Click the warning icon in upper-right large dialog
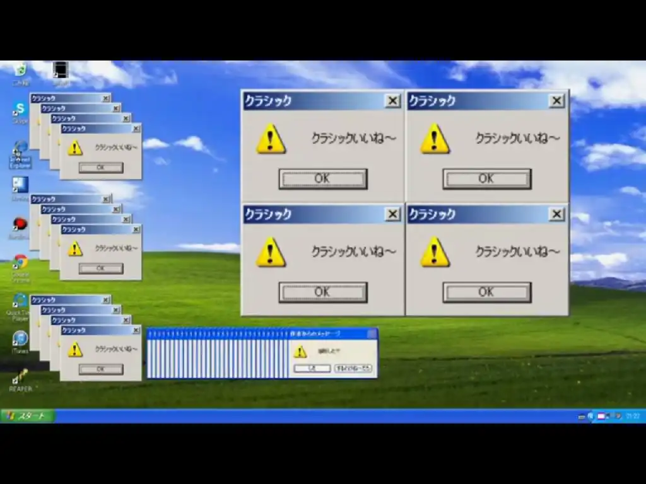 coord(434,139)
